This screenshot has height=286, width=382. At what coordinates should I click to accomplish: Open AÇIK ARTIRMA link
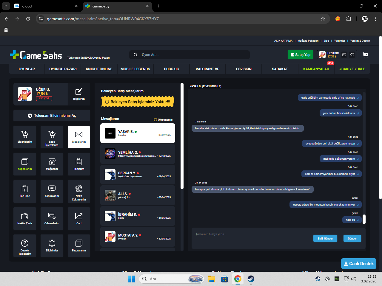(283, 41)
